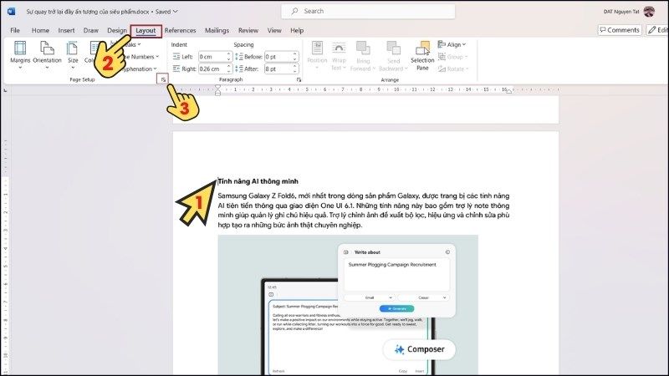
Task: Switch to the Review tab
Action: pos(248,30)
